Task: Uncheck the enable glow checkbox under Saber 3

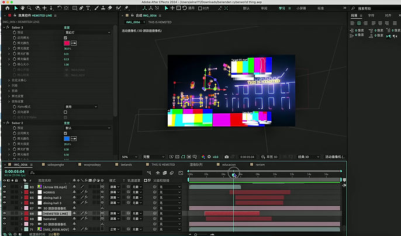Action: coord(65,37)
